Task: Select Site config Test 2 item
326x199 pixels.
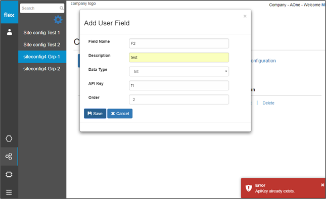Action: click(41, 44)
